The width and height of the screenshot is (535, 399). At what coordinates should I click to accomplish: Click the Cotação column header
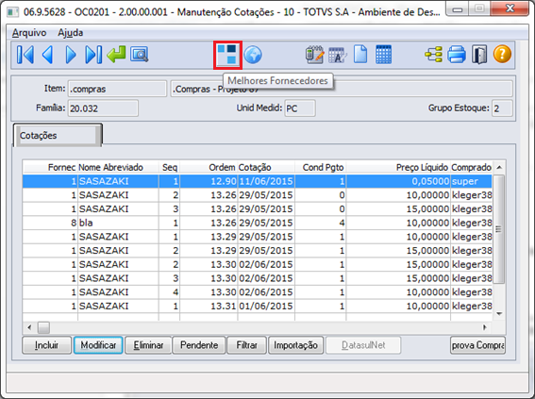coord(266,168)
